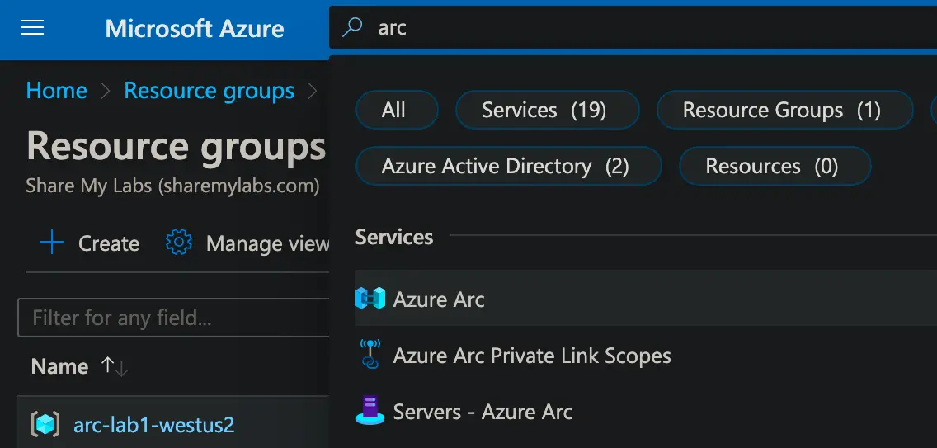Open arc-lab1-westus2 resource group
This screenshot has width=937, height=448.
154,425
